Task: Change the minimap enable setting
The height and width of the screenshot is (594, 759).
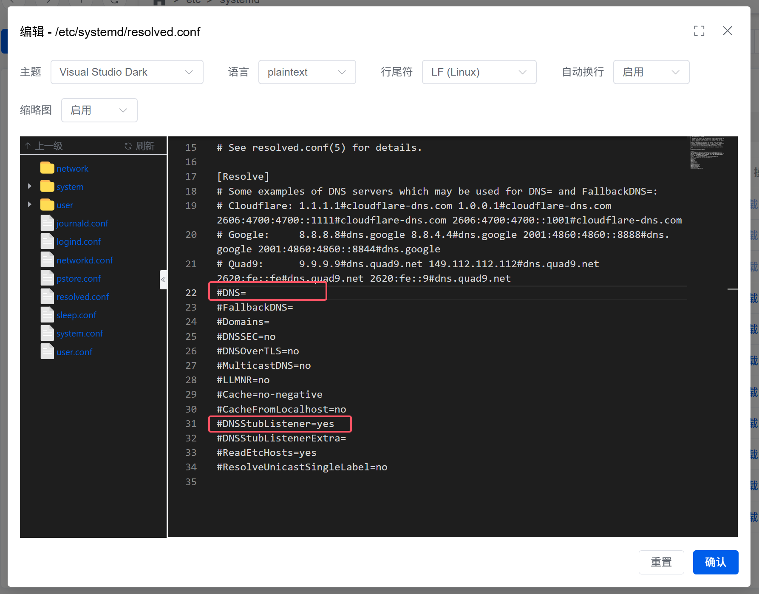Action: pos(99,110)
